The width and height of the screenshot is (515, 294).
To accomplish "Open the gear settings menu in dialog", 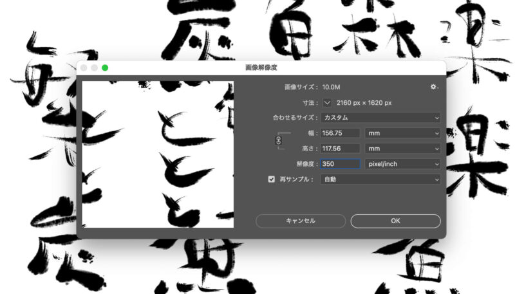I will (x=434, y=87).
